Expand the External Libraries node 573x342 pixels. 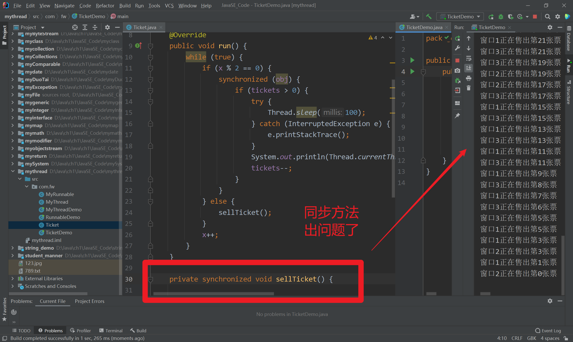[x=13, y=278]
